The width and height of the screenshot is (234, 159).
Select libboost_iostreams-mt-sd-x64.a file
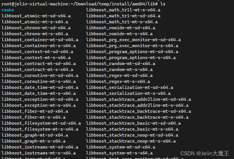40,147
